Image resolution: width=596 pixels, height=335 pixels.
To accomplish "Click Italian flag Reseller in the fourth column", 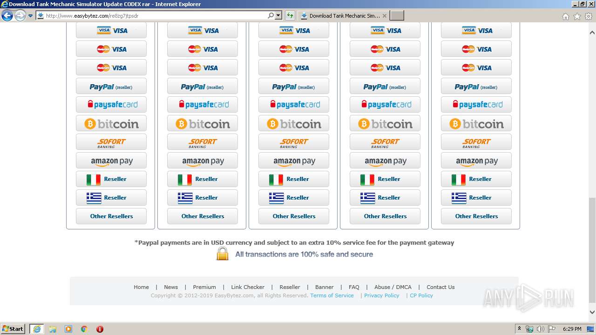I will (x=385, y=179).
